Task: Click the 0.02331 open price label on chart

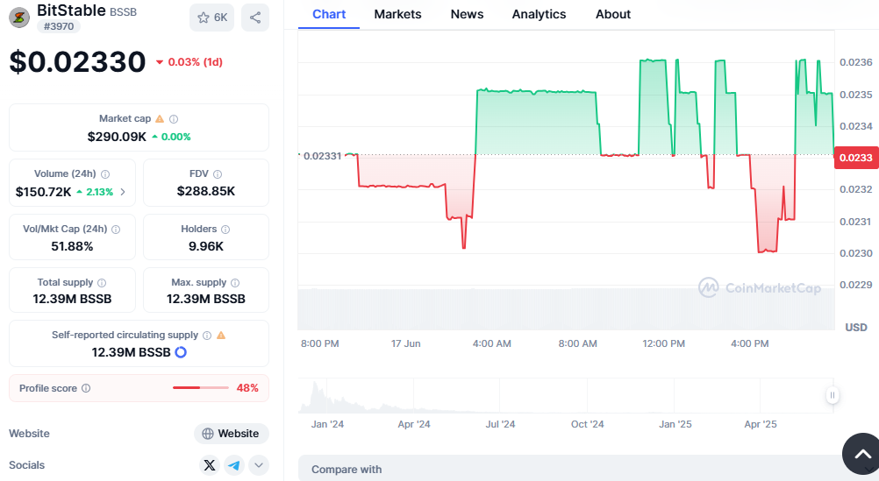Action: coord(322,156)
